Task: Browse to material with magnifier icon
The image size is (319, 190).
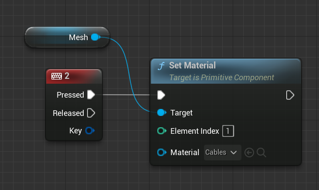Action: pos(261,153)
